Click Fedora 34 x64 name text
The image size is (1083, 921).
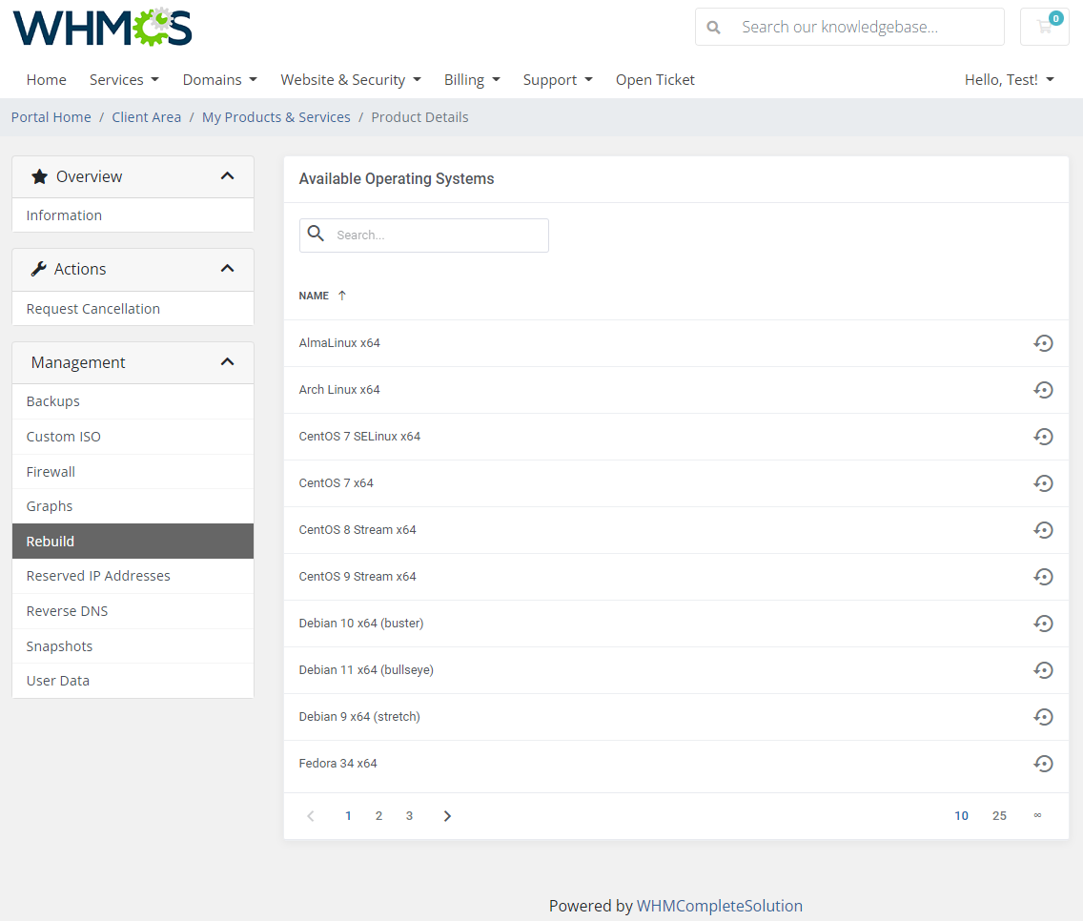337,764
